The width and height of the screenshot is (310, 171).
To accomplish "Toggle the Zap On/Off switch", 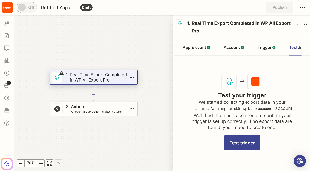I will tap(27, 7).
